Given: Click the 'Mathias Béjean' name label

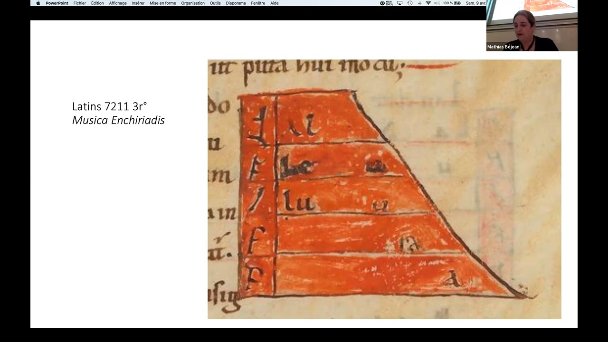Looking at the screenshot, I should [x=503, y=47].
